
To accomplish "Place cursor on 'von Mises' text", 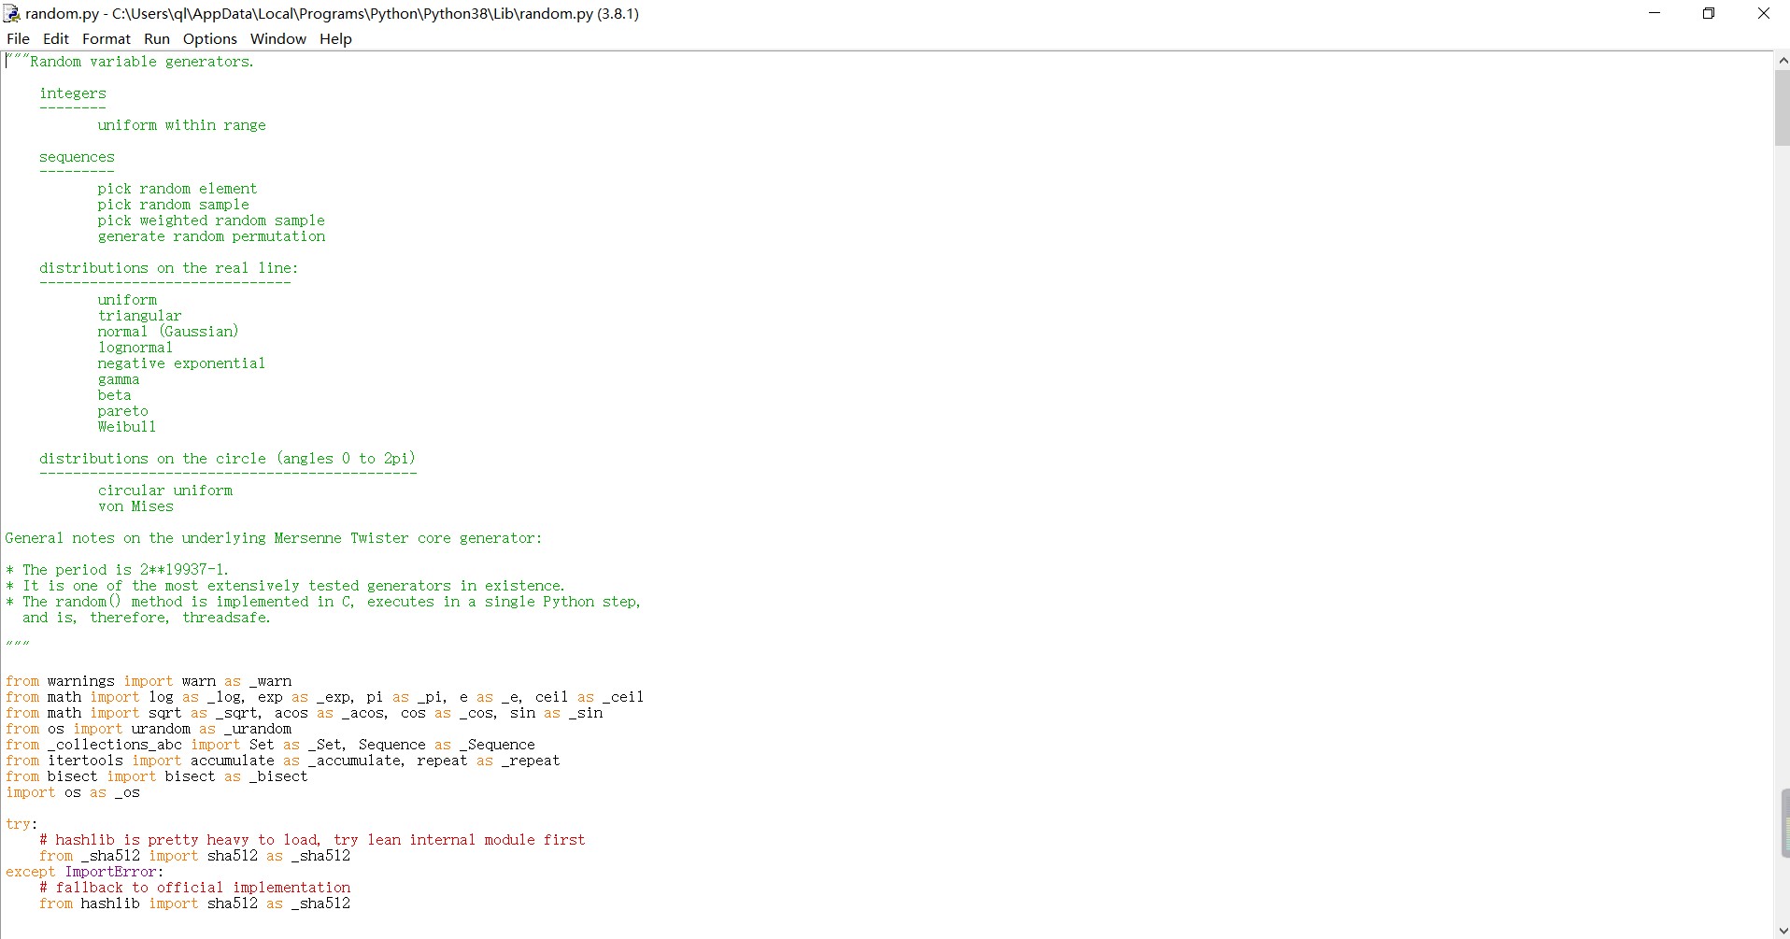I will (135, 506).
